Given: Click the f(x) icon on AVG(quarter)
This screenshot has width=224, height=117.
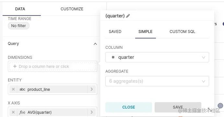Looking at the screenshot, I should pos(22,112).
